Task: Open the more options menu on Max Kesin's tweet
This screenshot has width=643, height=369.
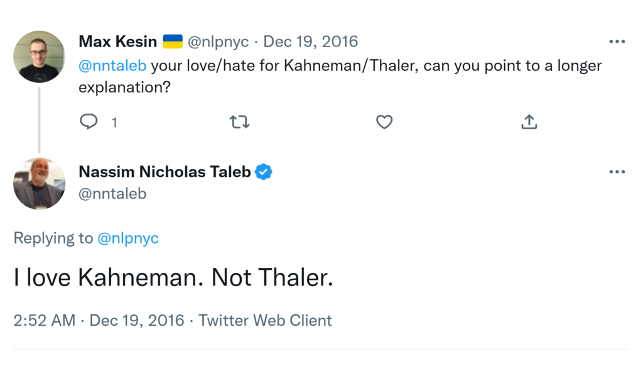Action: click(617, 42)
